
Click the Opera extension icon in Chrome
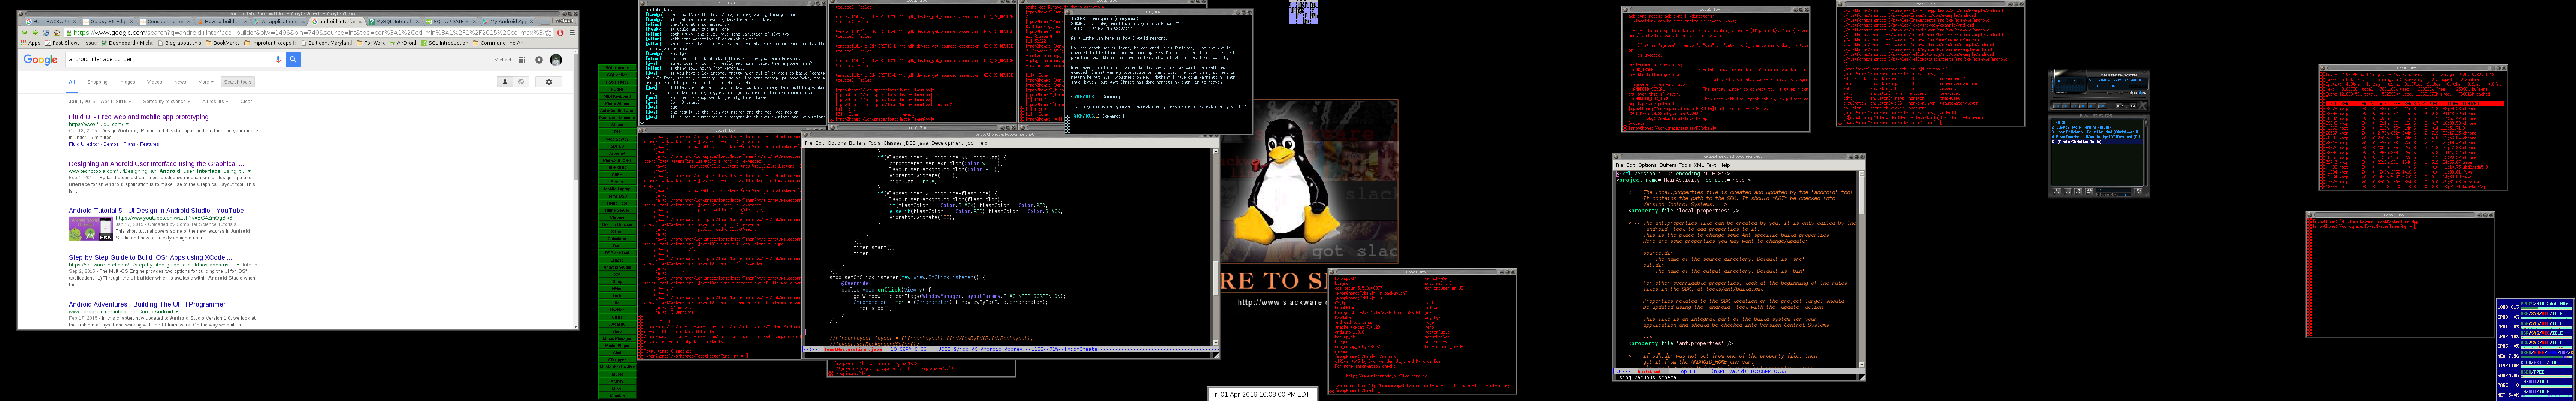click(x=560, y=33)
